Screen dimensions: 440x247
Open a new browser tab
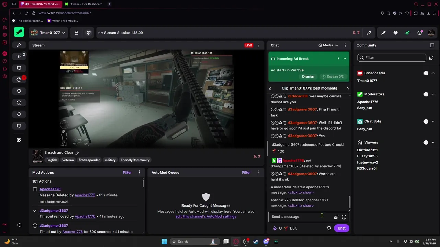click(109, 4)
